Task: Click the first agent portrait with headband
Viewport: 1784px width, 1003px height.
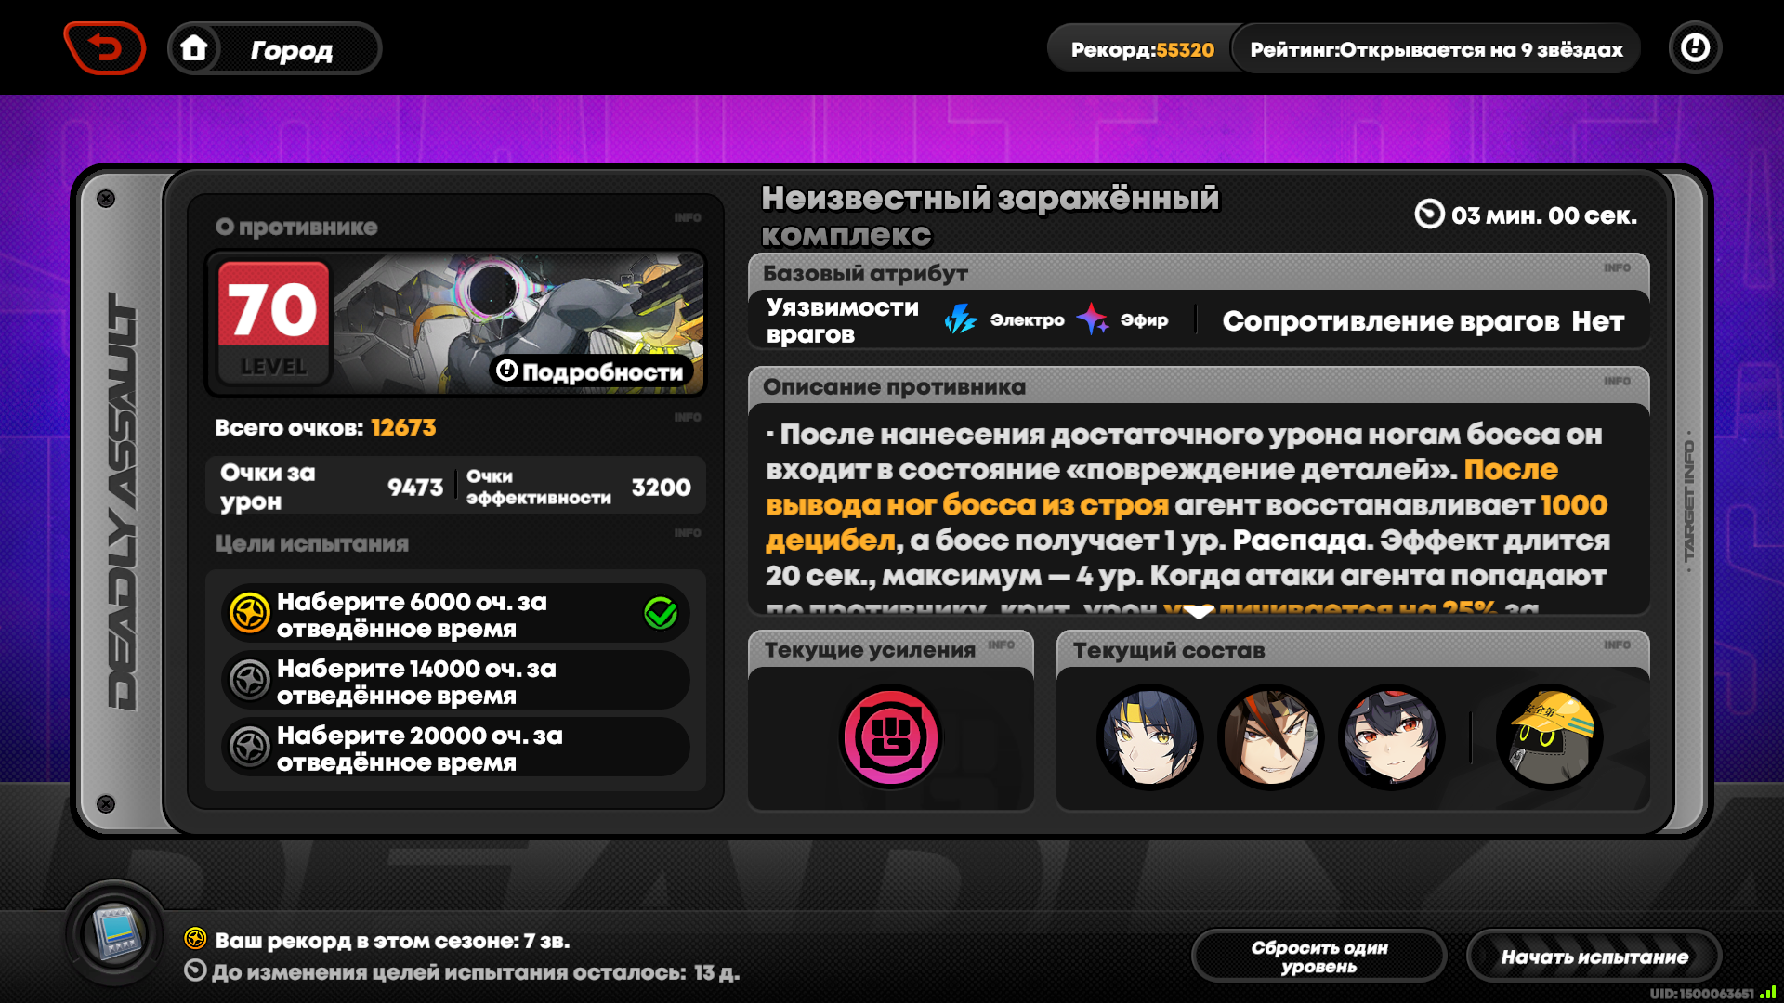Action: pyautogui.click(x=1149, y=737)
